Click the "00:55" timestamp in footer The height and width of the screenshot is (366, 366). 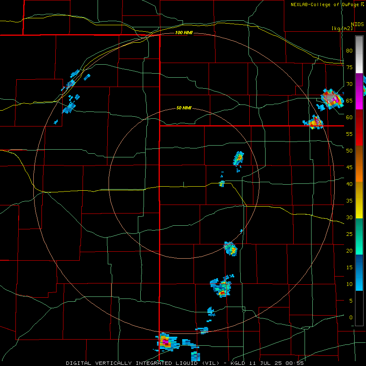click(294, 363)
